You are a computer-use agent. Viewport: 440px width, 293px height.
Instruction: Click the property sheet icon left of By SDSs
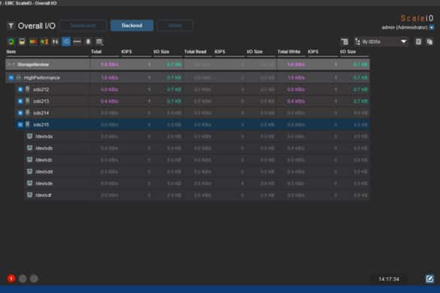click(x=344, y=42)
